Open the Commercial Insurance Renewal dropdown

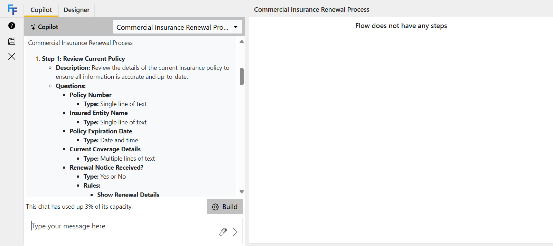click(172, 27)
